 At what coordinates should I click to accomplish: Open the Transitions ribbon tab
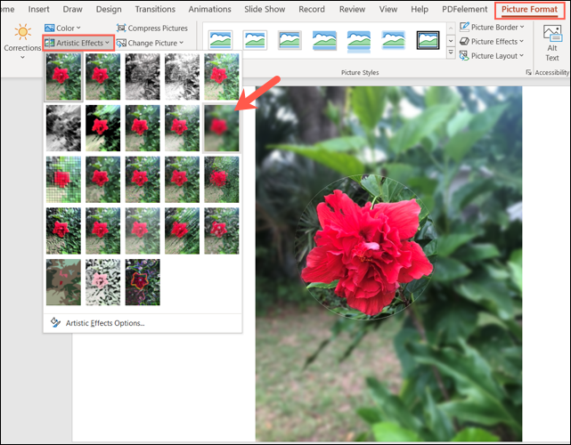coord(155,9)
